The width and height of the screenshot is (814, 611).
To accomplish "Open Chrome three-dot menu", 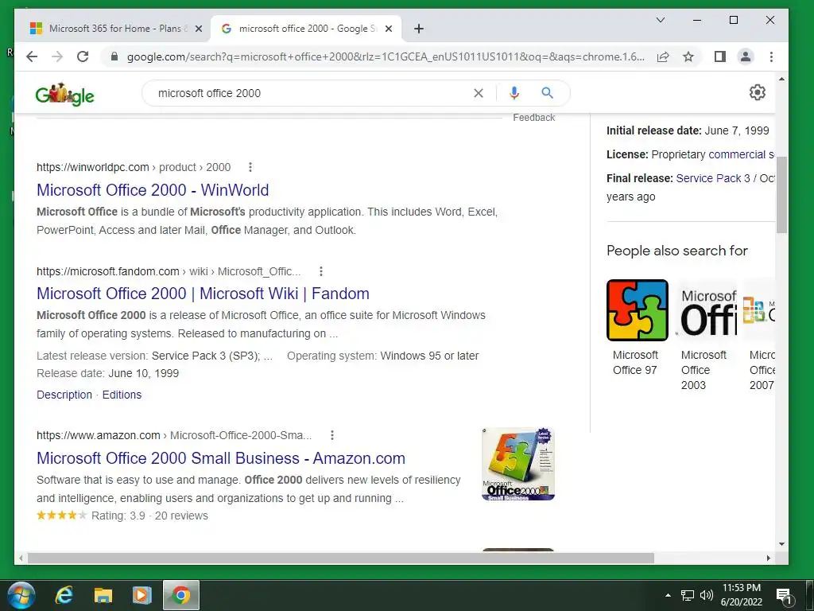I will click(771, 56).
